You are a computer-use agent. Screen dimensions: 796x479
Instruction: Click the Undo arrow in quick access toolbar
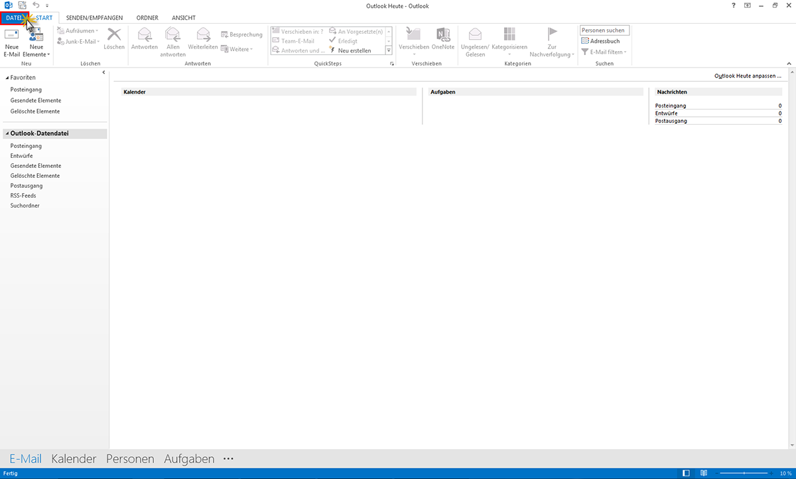[x=36, y=5]
